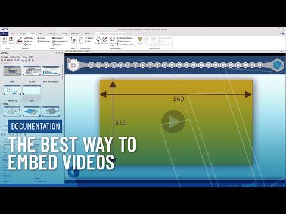Open the BOM Plexus hardware view thumbnail
Screen dimensions: 286x214
click(51, 71)
